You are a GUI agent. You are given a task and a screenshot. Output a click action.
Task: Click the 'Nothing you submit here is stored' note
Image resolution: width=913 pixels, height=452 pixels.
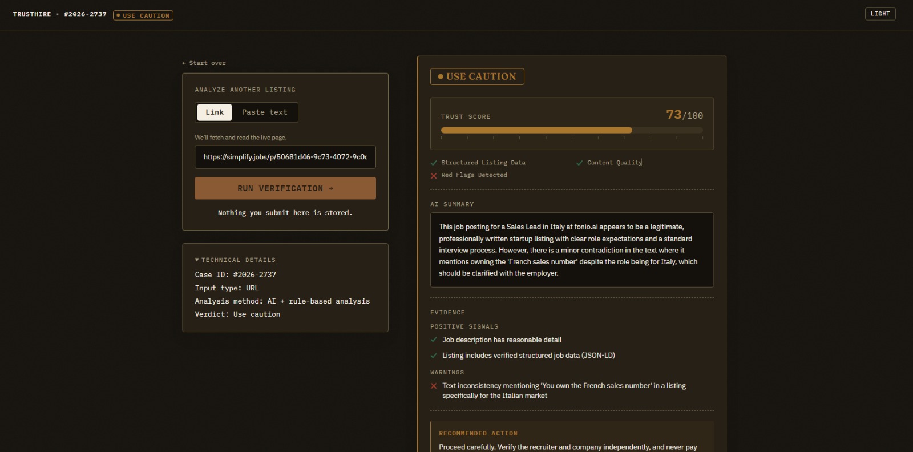[x=285, y=213]
